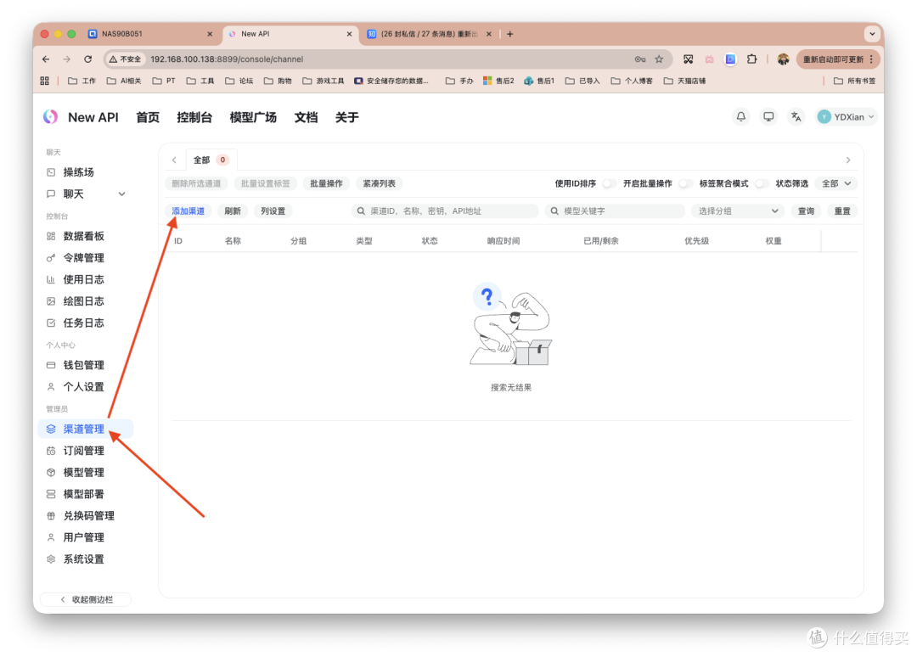Click the 模型部署 server icon
Viewport: 917px width, 657px height.
(51, 494)
